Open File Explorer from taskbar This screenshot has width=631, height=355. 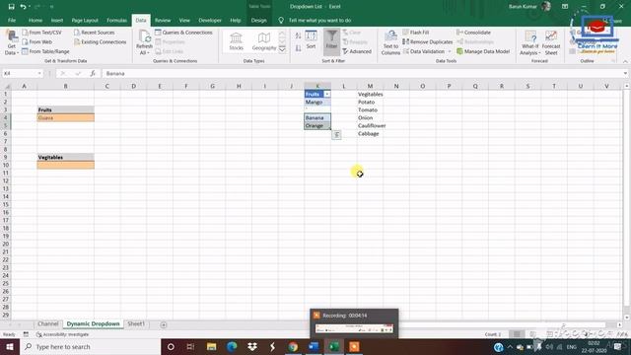(211, 346)
